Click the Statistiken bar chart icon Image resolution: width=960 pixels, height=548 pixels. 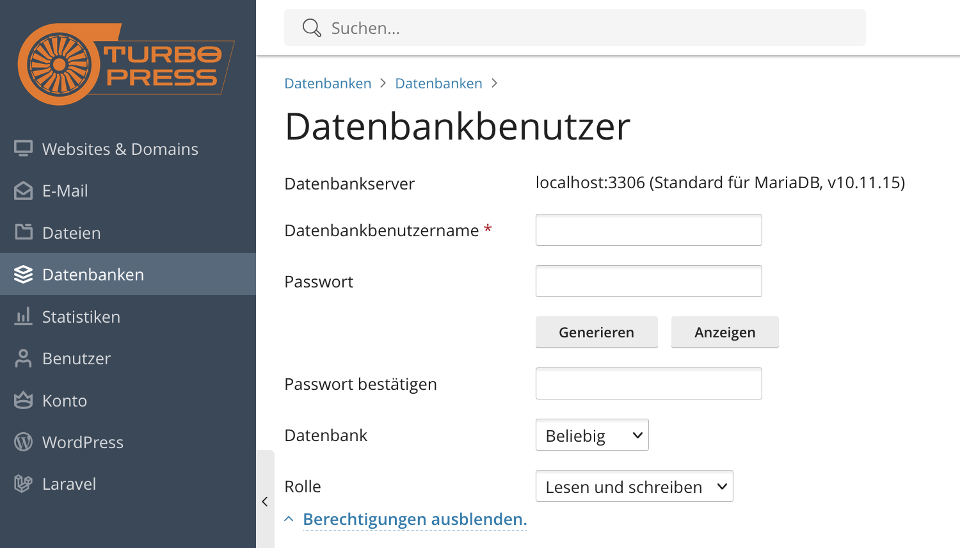pyautogui.click(x=23, y=316)
